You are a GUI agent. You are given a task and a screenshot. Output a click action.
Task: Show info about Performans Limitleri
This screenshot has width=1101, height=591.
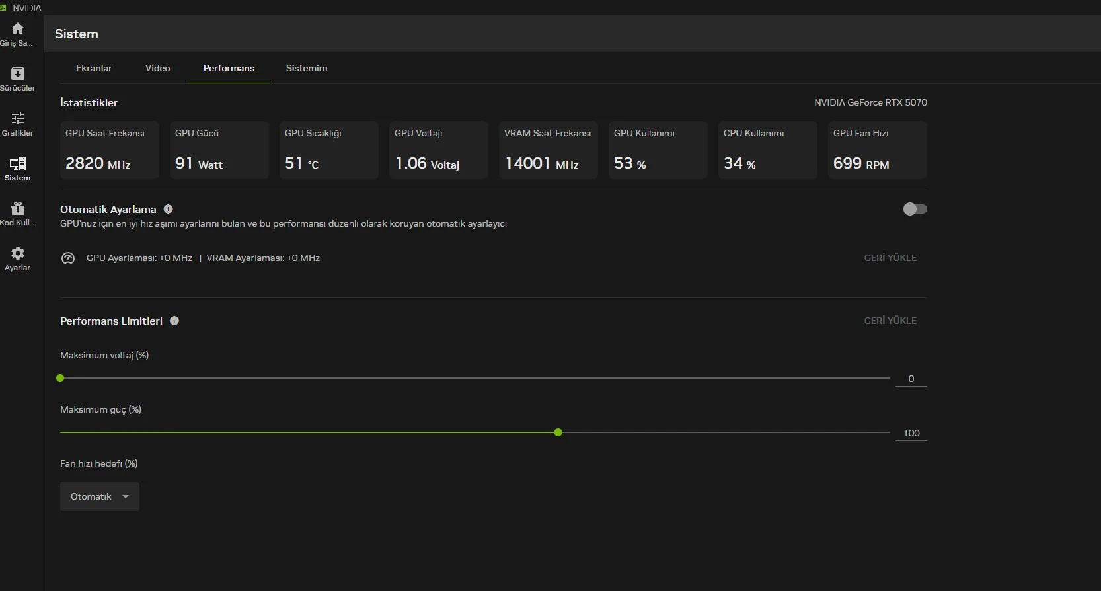pos(174,321)
